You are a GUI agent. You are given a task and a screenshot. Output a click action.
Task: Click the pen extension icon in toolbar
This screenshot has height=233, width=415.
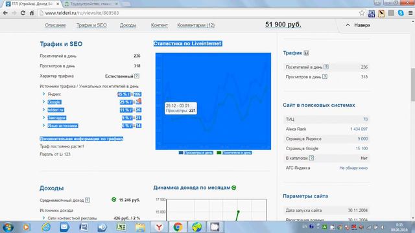tap(381, 13)
